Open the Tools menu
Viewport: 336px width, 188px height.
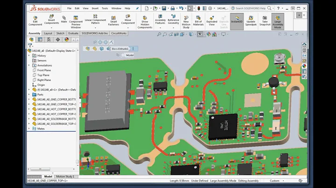tap(105, 8)
